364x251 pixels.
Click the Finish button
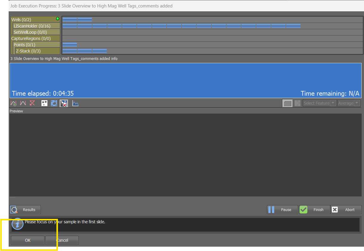click(x=315, y=210)
